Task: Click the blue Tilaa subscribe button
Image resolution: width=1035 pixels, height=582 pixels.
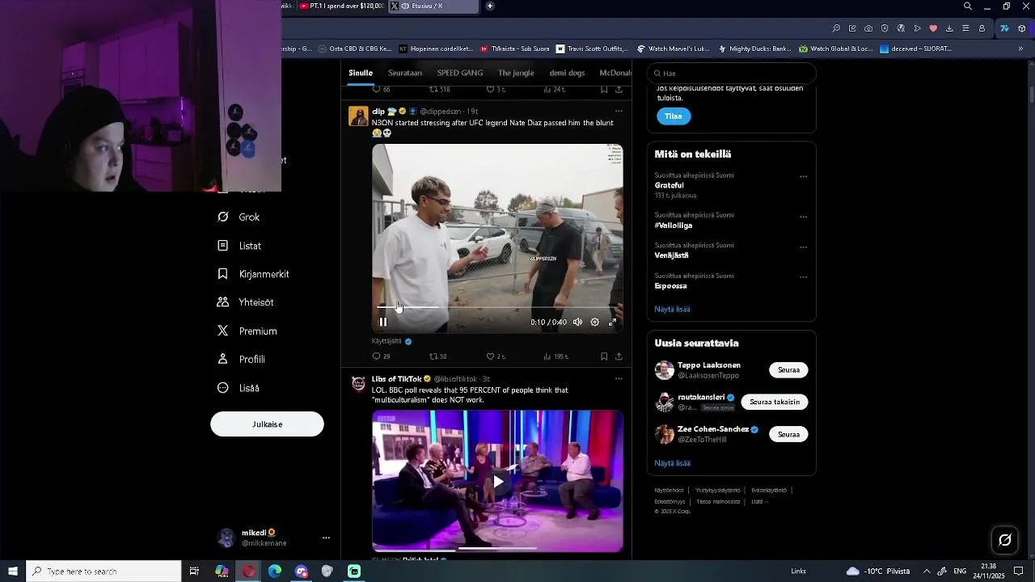Action: [674, 116]
